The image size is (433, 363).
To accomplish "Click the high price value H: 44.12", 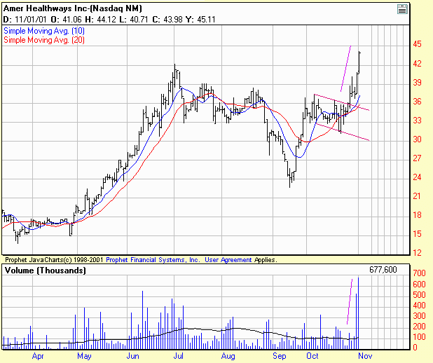I will click(x=100, y=20).
